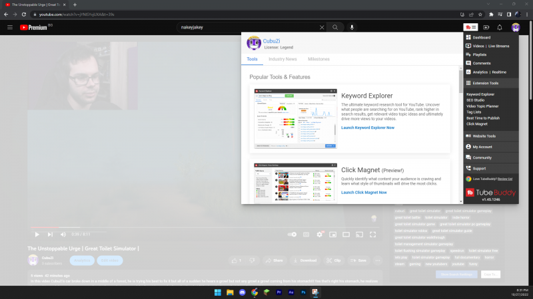Screen dimensions: 533x299
Task: Click Launch Keyword Explorer Now link
Action: (367, 127)
